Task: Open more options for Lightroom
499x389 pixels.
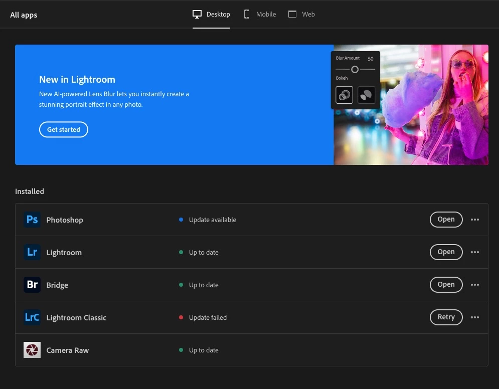Action: [x=475, y=252]
